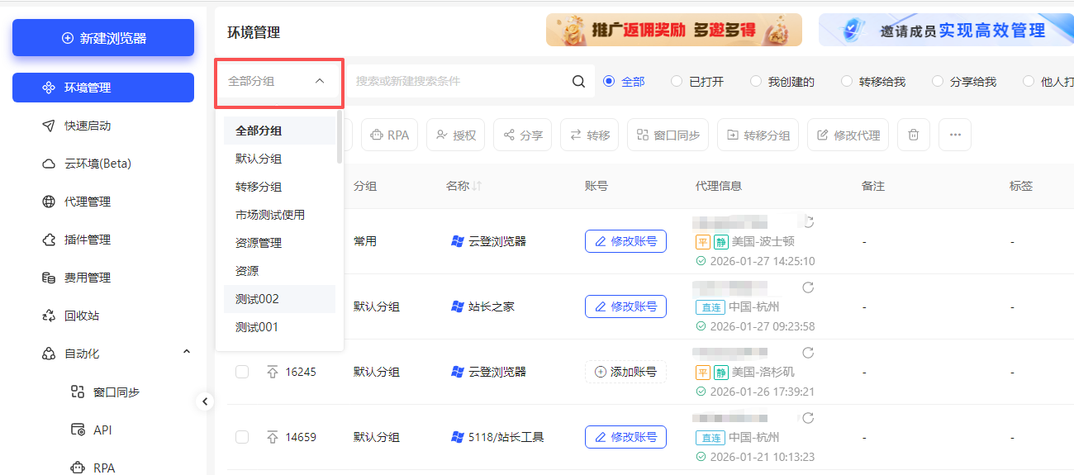The image size is (1074, 475).
Task: Click the trash delete toolbar icon
Action: point(914,135)
